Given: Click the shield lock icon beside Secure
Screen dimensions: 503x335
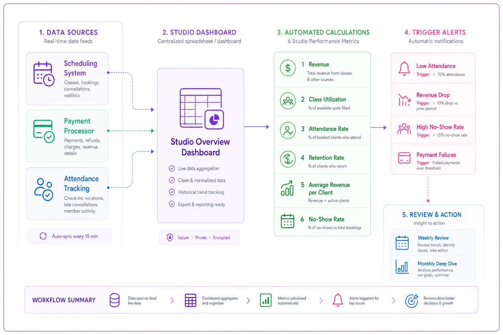Looking at the screenshot, I should [x=170, y=238].
